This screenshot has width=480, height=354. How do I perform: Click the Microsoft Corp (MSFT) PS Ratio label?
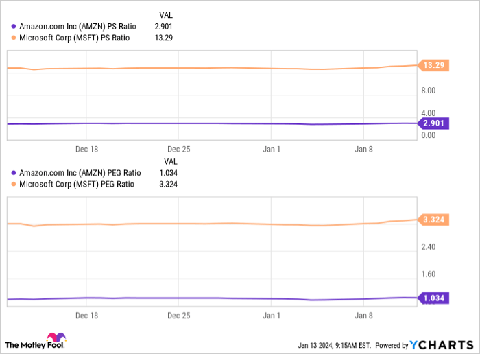tap(75, 38)
